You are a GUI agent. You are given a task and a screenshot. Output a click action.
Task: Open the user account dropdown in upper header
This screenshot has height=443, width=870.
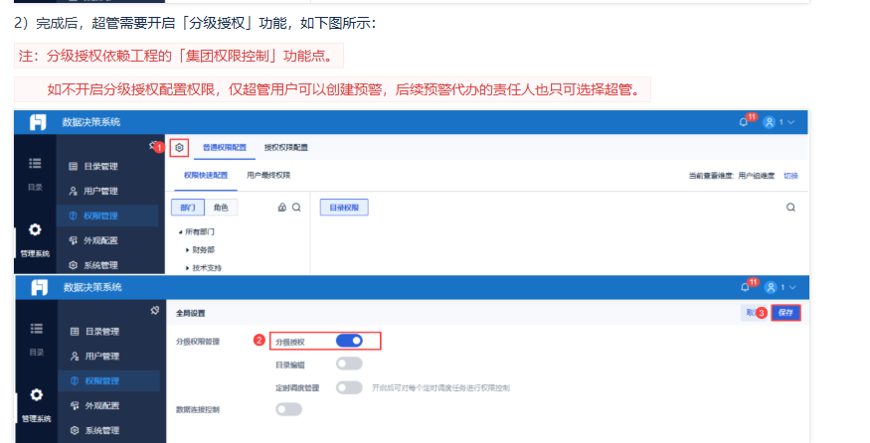pyautogui.click(x=779, y=122)
